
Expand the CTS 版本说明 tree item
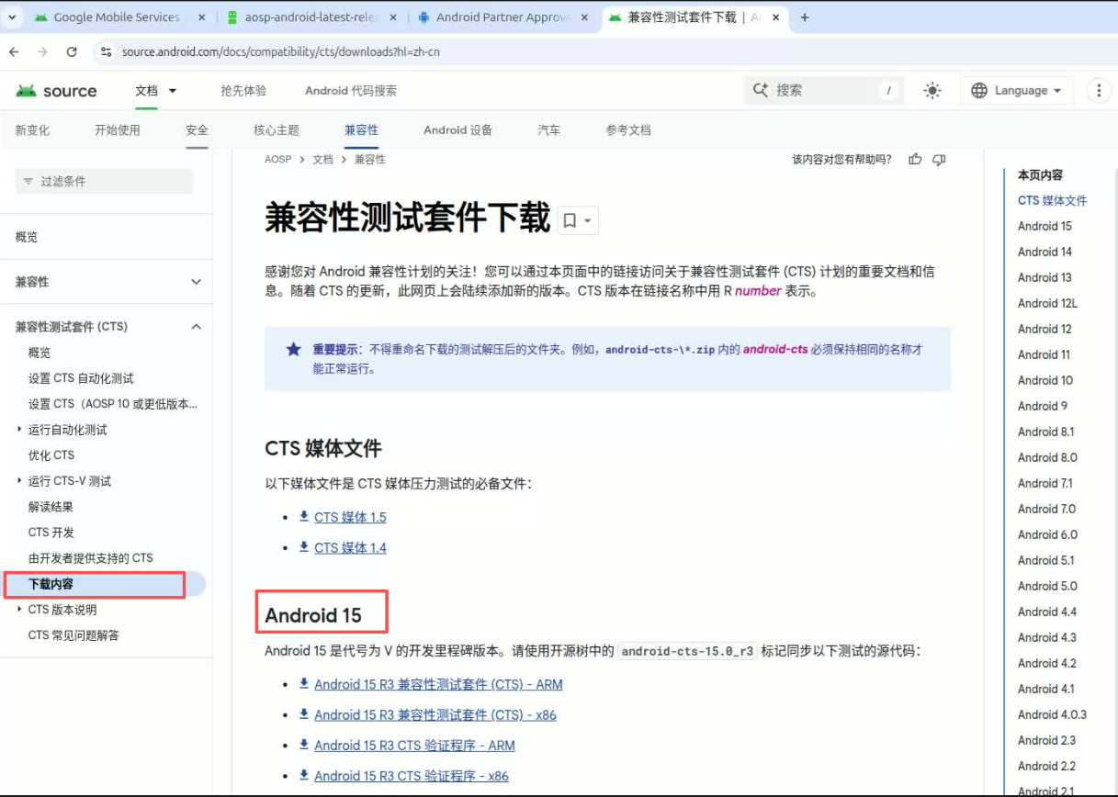(x=19, y=610)
